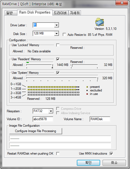Click the Drive Letter P: text field
The height and width of the screenshot is (169, 130).
[x=44, y=25]
